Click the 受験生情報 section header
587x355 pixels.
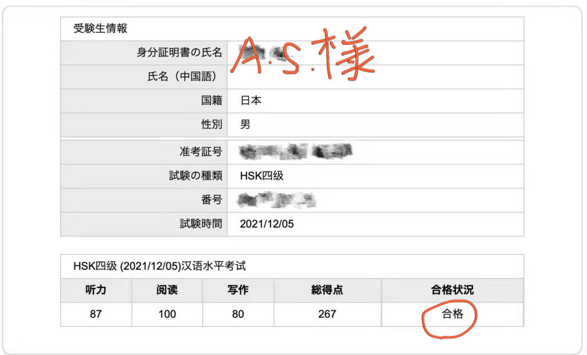pyautogui.click(x=99, y=29)
